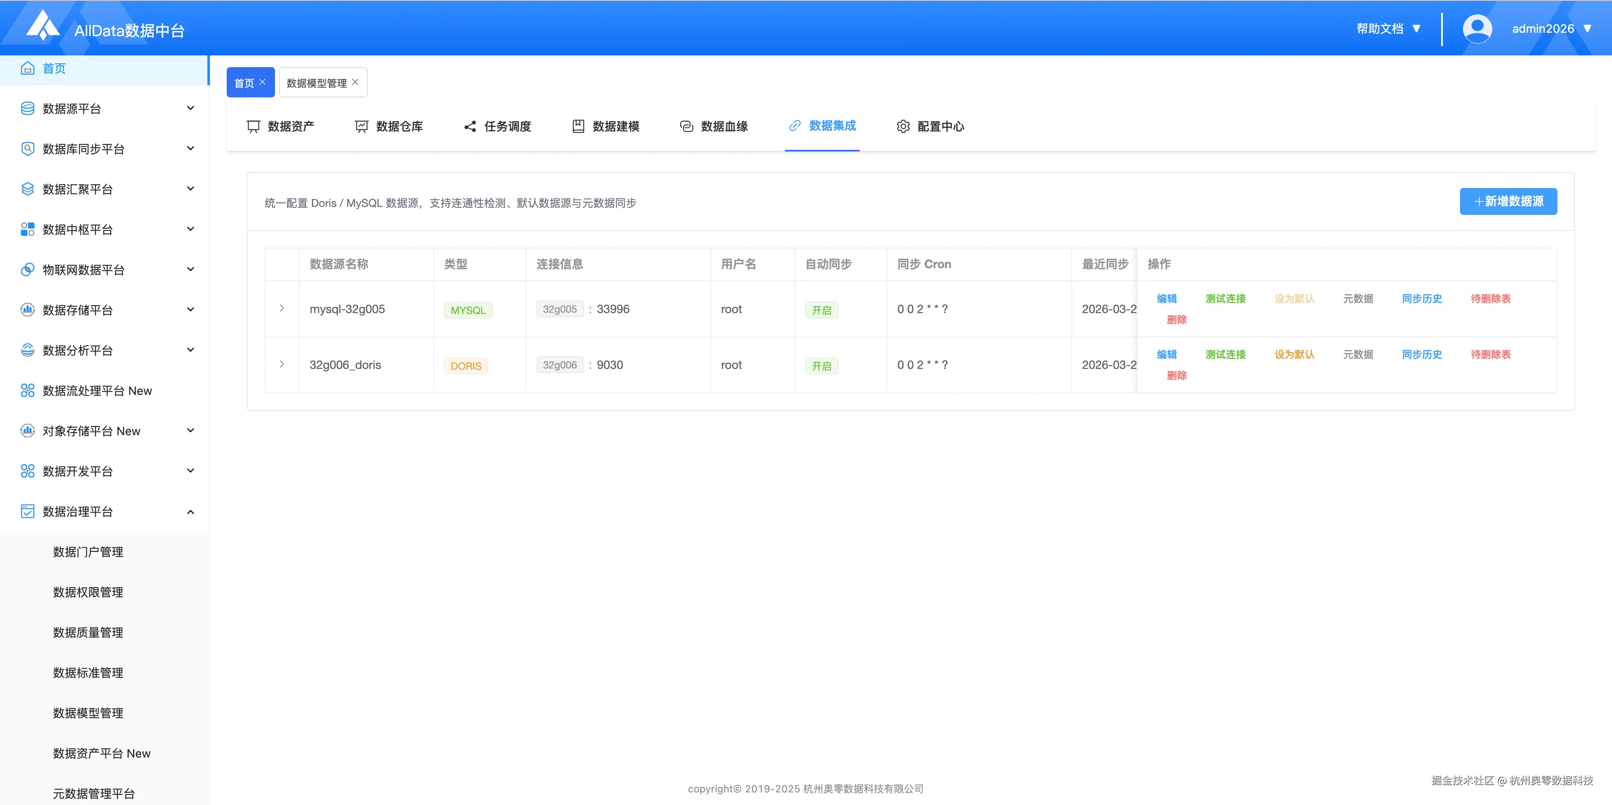The image size is (1612, 805).
Task: Click the 配置中心 gear icon
Action: [903, 126]
